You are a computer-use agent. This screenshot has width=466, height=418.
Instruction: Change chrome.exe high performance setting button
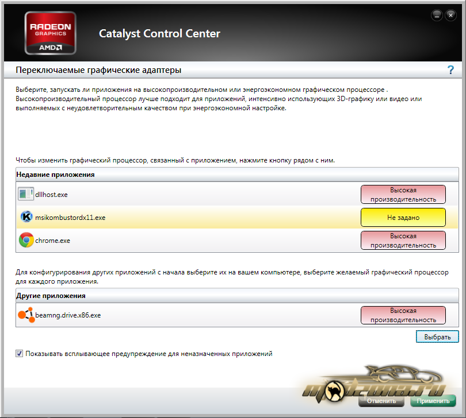point(403,241)
